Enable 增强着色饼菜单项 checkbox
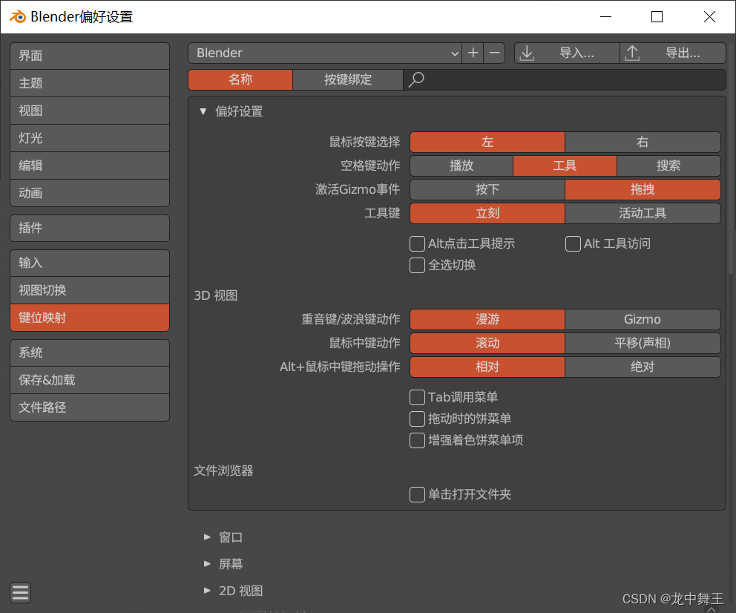Screen dimensions: 736x613 tap(417, 440)
